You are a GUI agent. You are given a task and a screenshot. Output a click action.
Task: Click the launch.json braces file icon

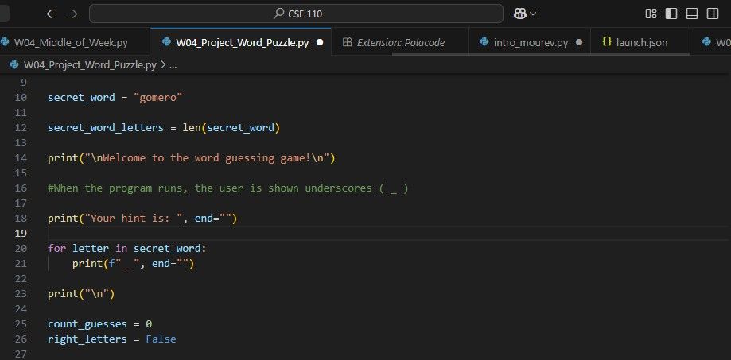[607, 42]
